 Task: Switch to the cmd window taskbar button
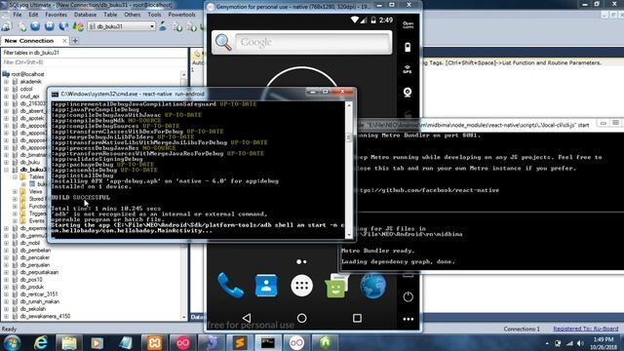[268, 343]
